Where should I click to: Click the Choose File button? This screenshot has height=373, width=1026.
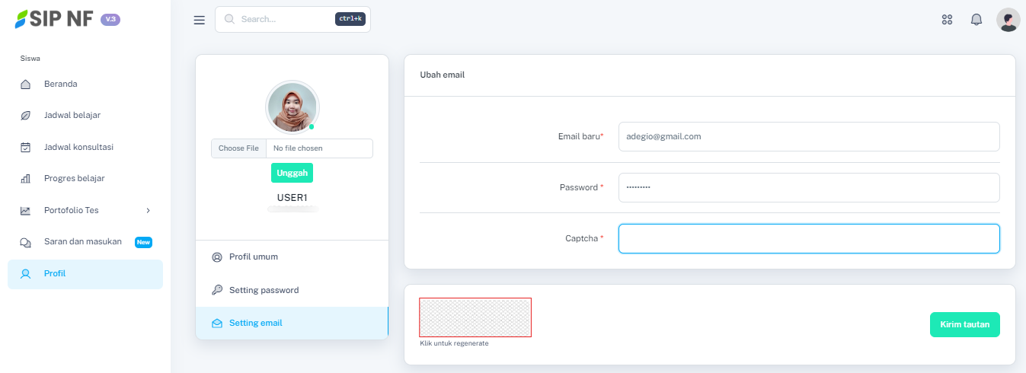point(238,148)
